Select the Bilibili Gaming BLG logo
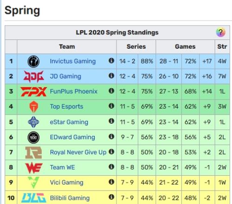This screenshot has height=204, width=232. coord(33,198)
